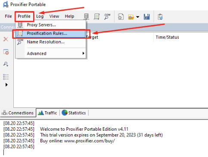Image resolution: width=208 pixels, height=157 pixels.
Task: Select Proxification Rules... menu entry
Action: tap(51, 33)
